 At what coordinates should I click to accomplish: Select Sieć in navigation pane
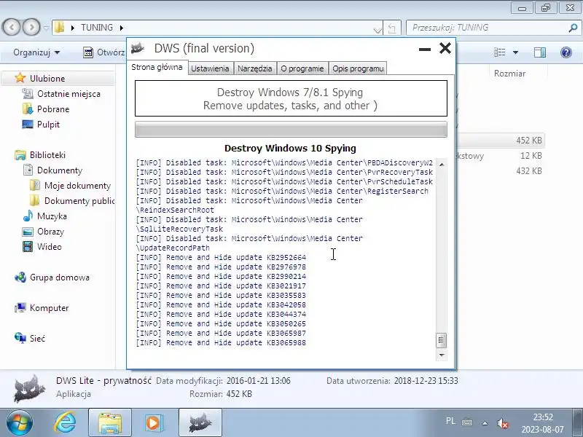coord(37,339)
